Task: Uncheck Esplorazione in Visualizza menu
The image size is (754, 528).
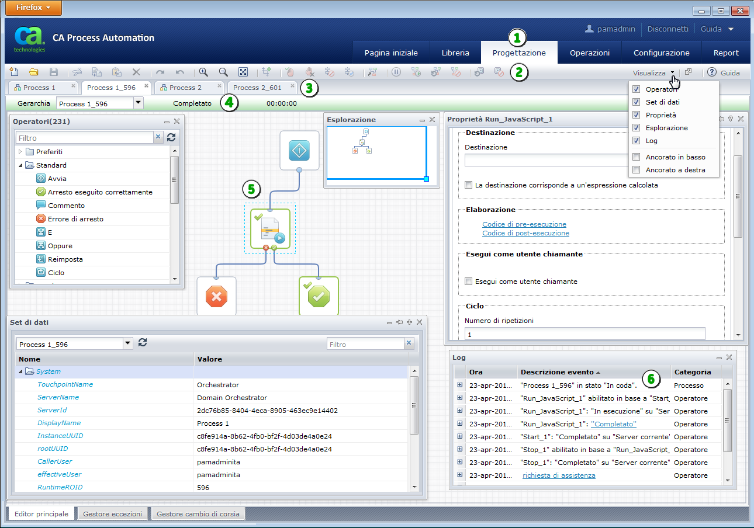Action: coord(637,128)
